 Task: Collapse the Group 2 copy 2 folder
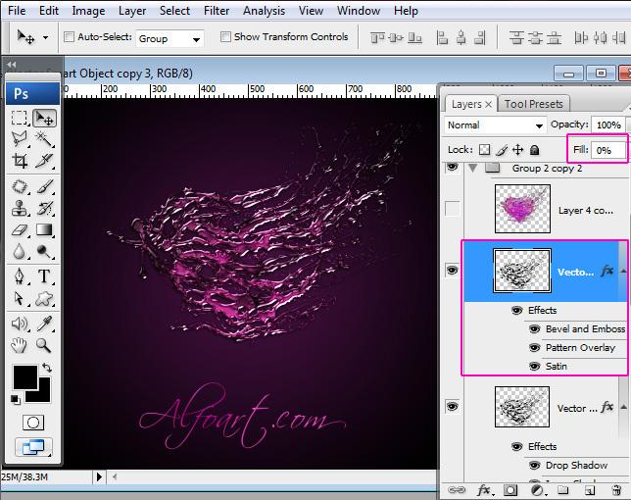point(474,169)
